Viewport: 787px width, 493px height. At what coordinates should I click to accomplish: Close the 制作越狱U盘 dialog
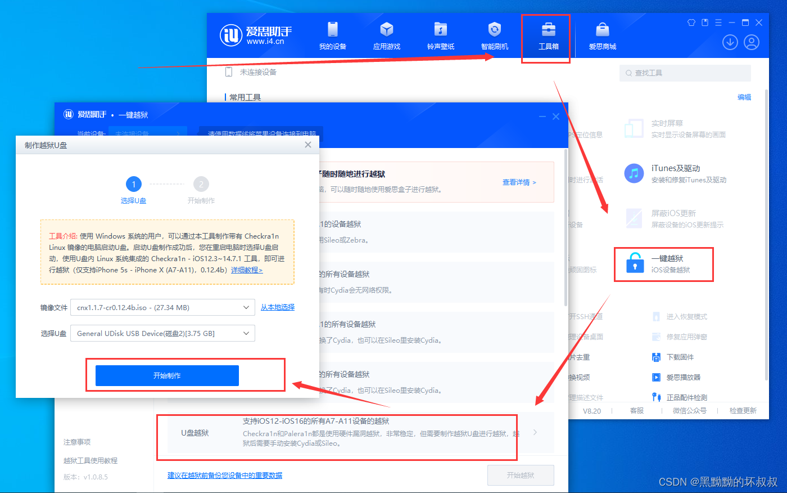[x=308, y=145]
